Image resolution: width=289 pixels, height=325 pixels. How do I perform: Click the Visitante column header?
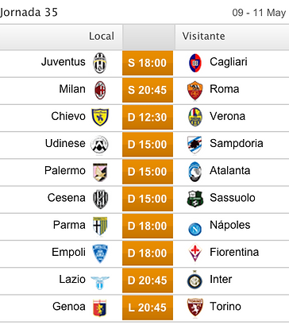203,37
